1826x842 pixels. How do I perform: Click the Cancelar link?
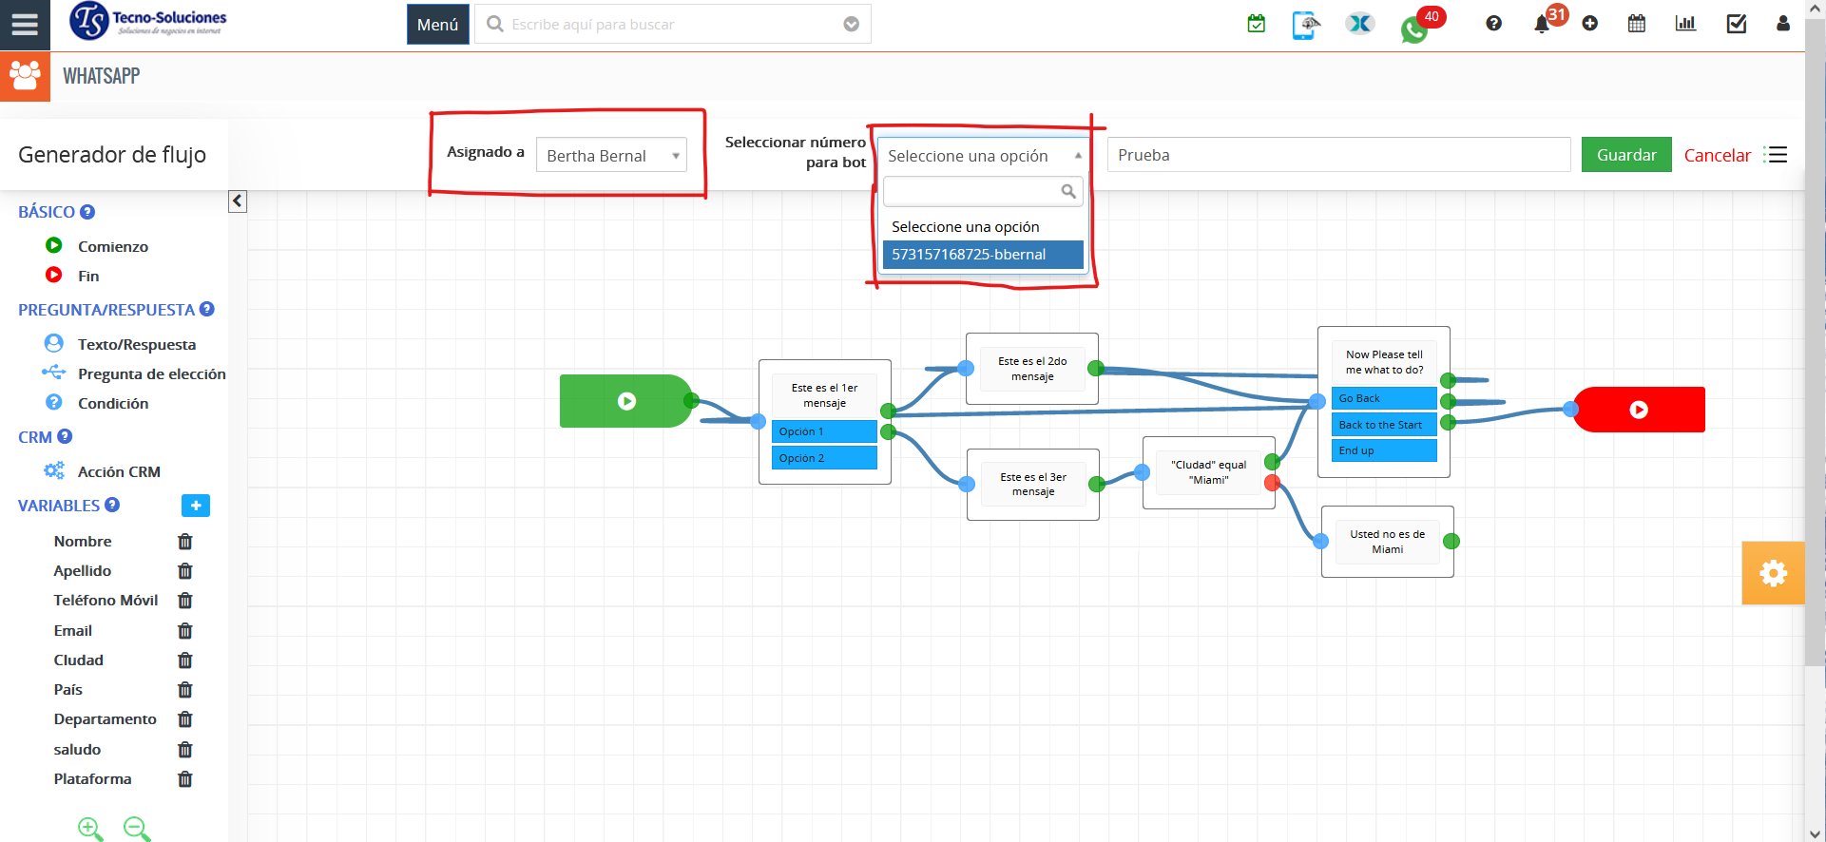pyautogui.click(x=1717, y=156)
